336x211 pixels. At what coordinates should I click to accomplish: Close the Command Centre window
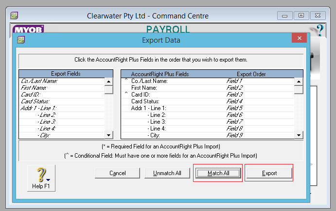(x=318, y=16)
